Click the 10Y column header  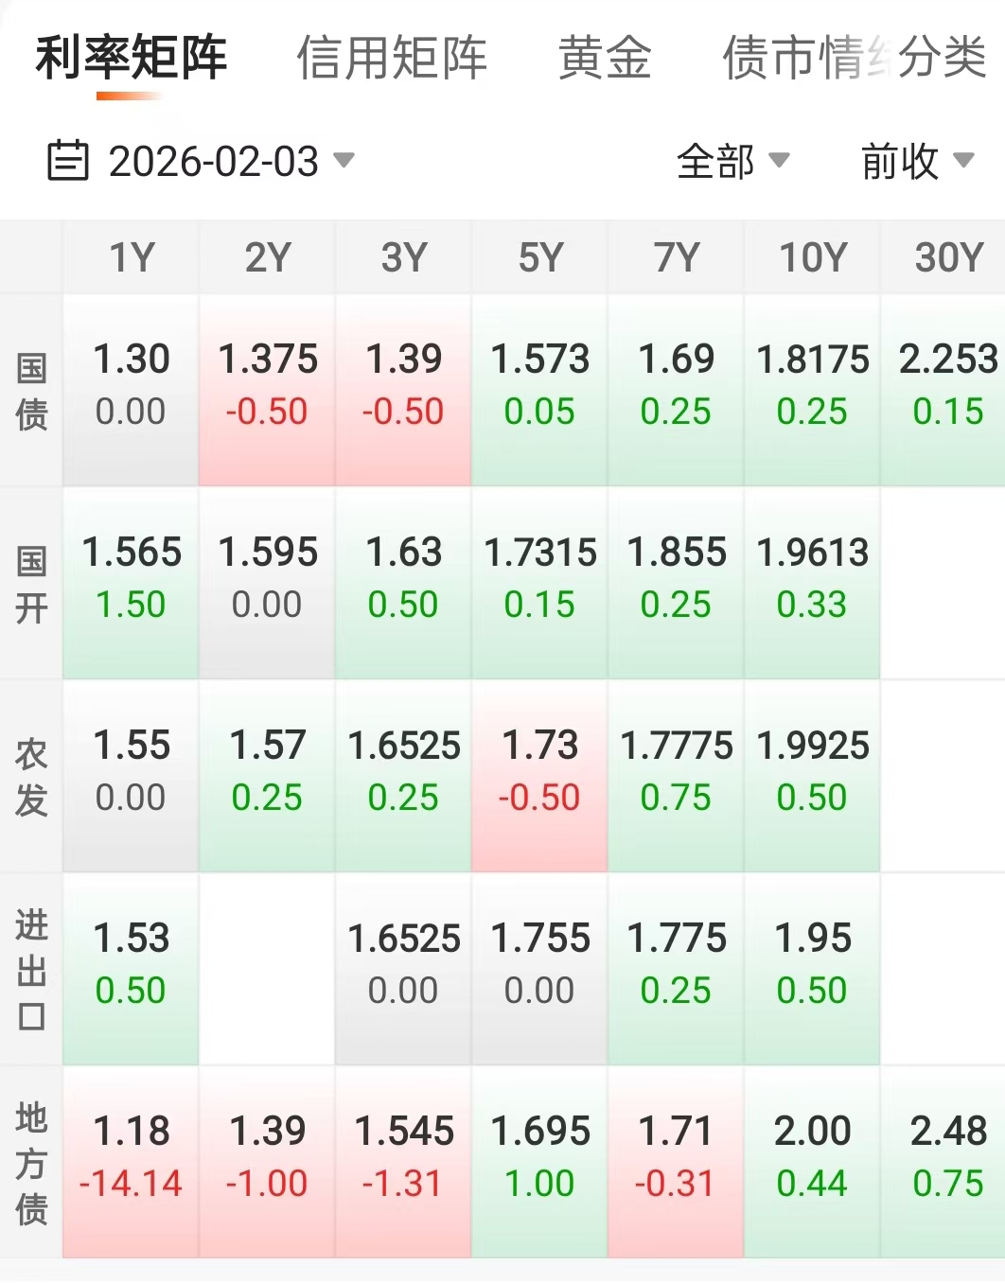(x=812, y=257)
